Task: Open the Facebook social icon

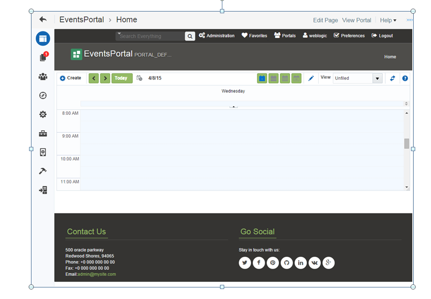Action: tap(259, 263)
